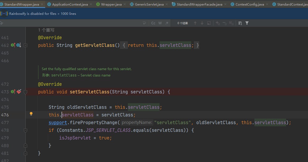
Task: Click the 'support' field reference link
Action: pos(58,123)
